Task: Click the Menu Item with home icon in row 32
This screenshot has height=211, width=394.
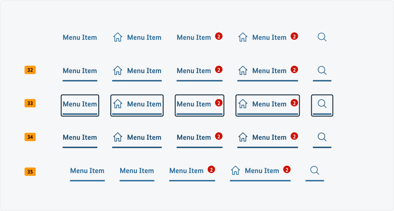Action: pos(144,71)
